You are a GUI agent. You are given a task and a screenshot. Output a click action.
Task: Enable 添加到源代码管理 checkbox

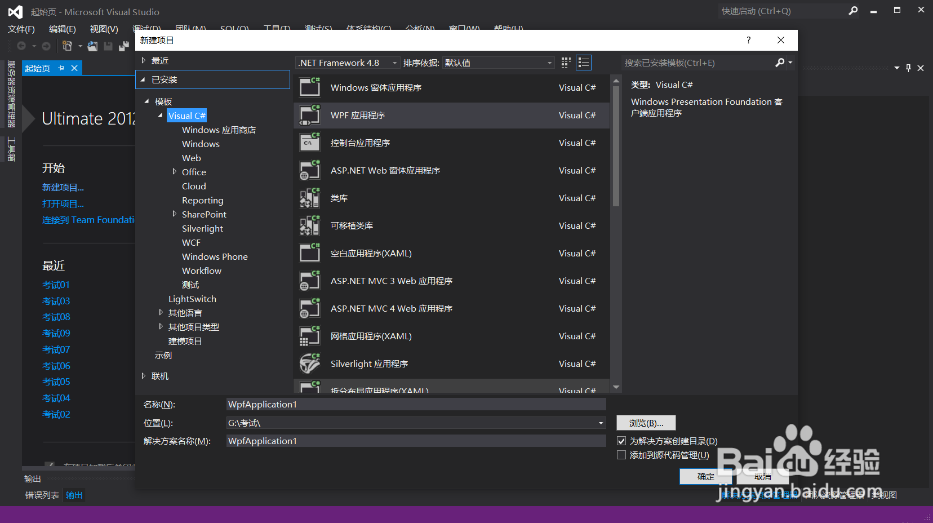tap(621, 455)
